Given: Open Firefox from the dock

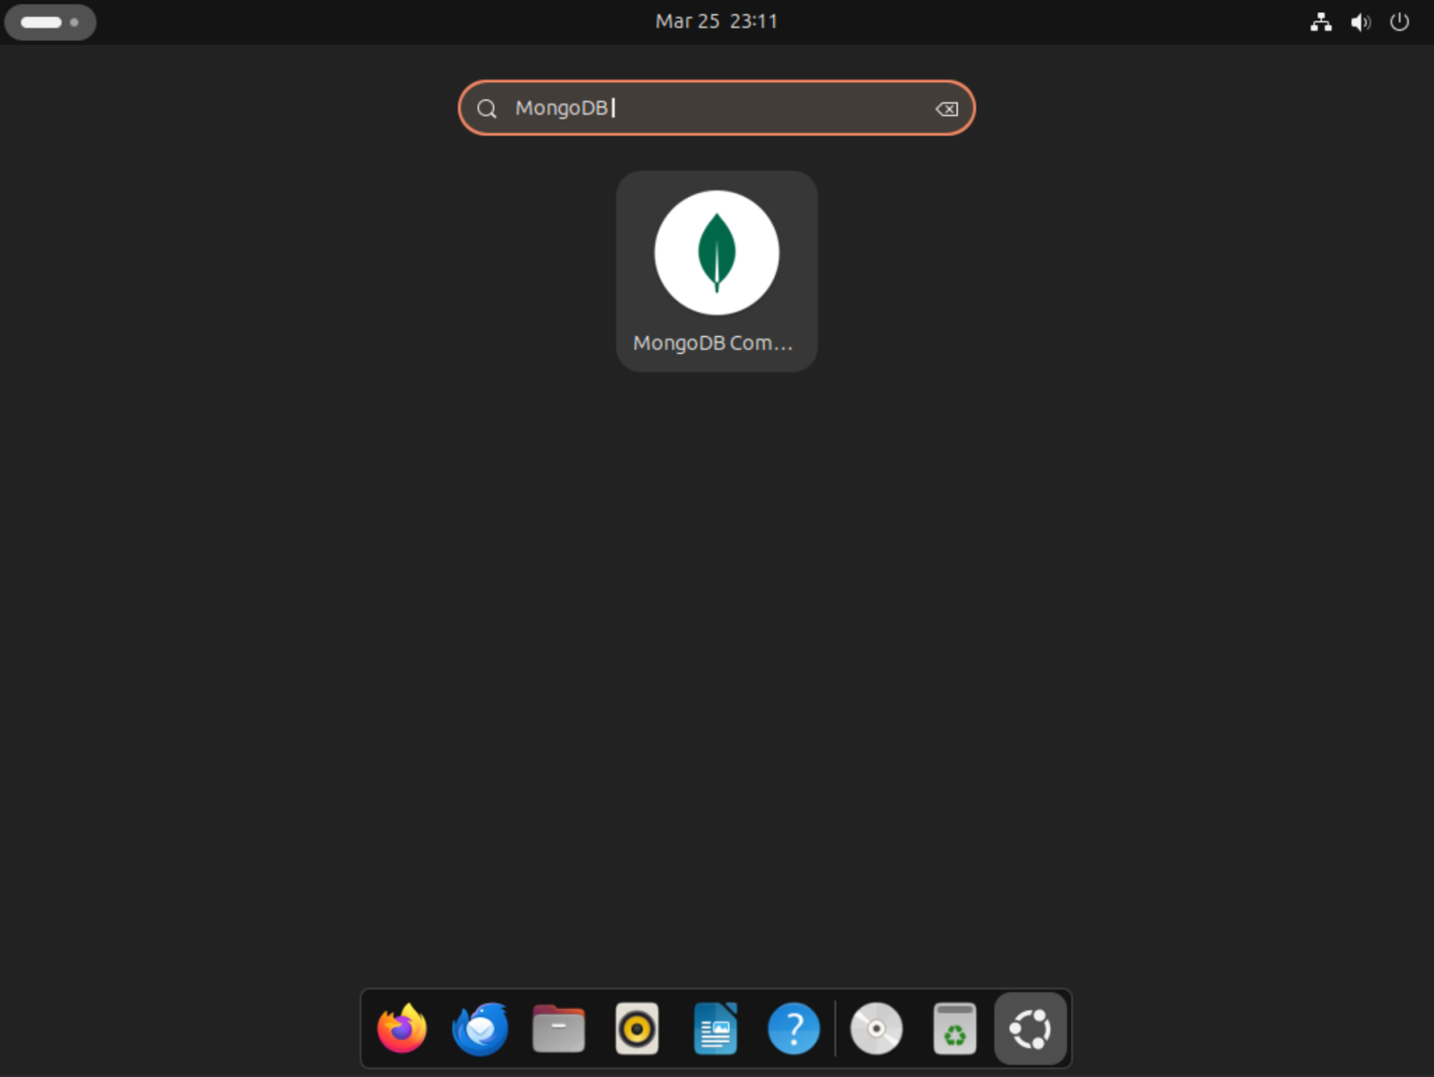Looking at the screenshot, I should pyautogui.click(x=401, y=1028).
